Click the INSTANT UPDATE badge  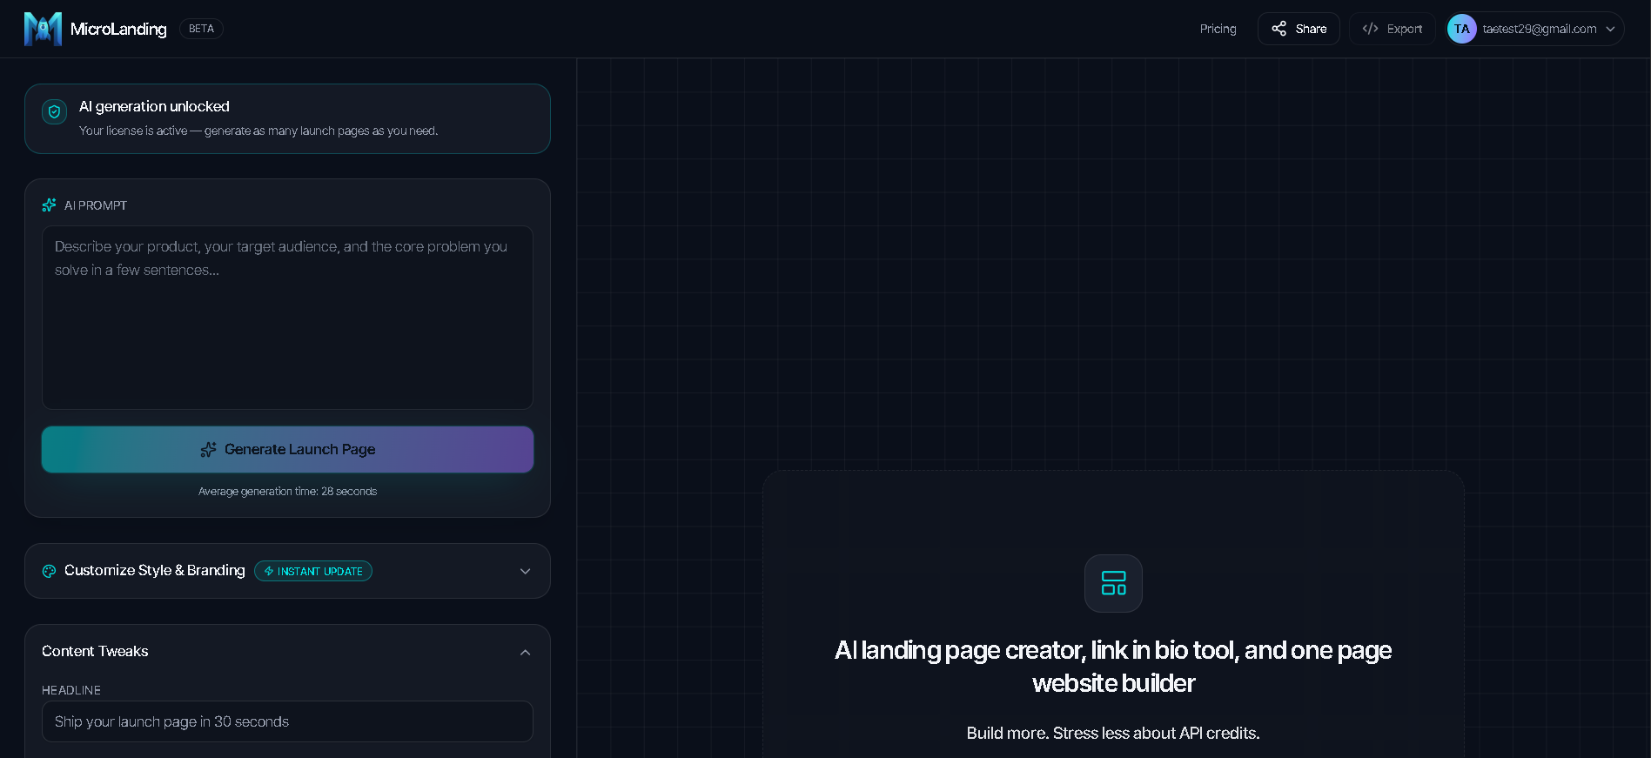pos(313,571)
